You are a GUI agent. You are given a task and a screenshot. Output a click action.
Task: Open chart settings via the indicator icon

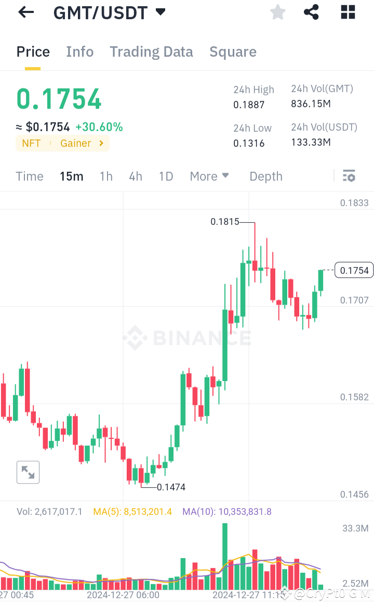tap(349, 176)
